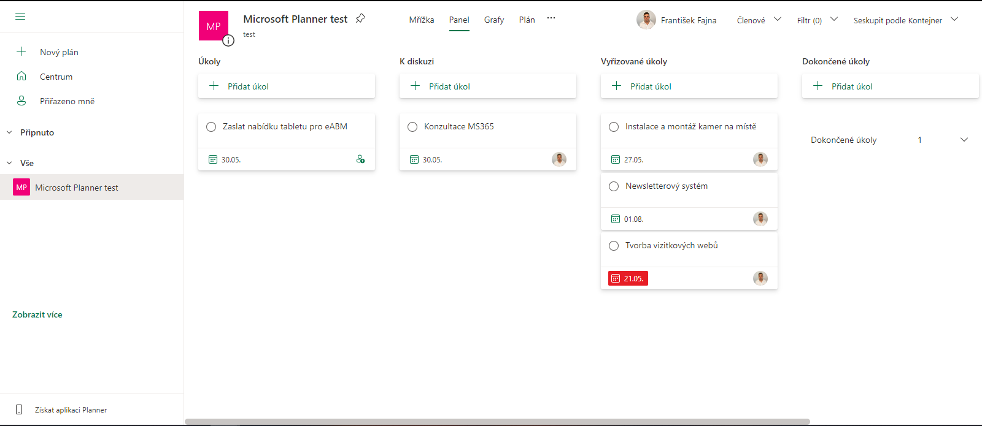Click calendar icon 27.05. on Instalace a montáž card
Image resolution: width=982 pixels, height=426 pixels.
coord(616,159)
